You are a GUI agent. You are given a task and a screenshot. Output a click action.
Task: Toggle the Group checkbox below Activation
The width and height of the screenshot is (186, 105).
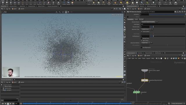click(128, 17)
